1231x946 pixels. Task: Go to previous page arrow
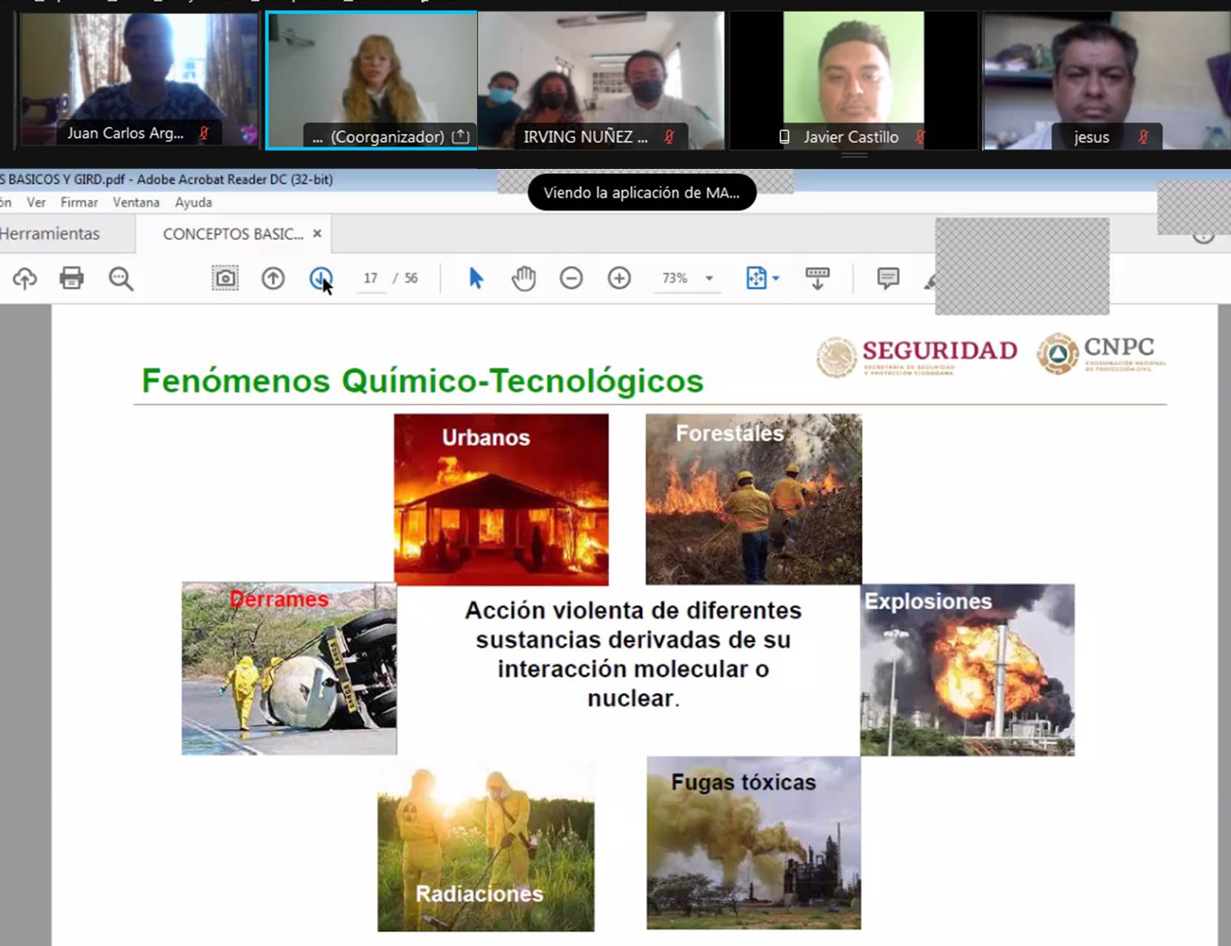pyautogui.click(x=273, y=279)
